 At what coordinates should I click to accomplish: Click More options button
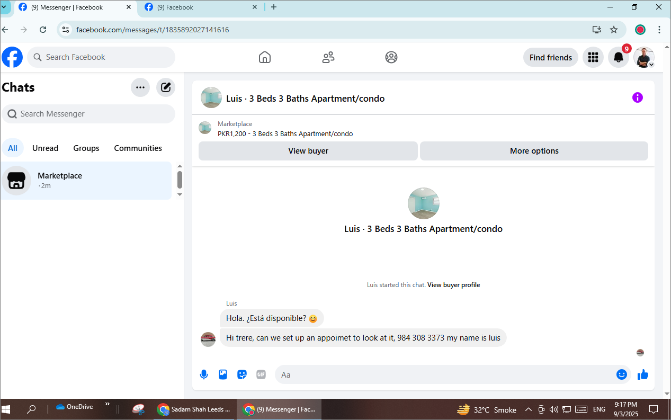tap(534, 151)
